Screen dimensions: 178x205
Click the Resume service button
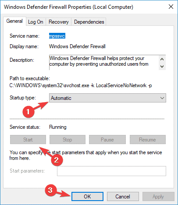pyautogui.click(x=148, y=140)
